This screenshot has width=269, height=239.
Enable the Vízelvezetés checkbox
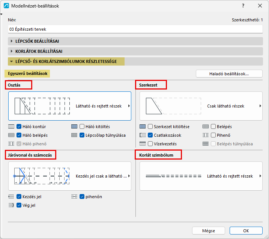pos(150,144)
